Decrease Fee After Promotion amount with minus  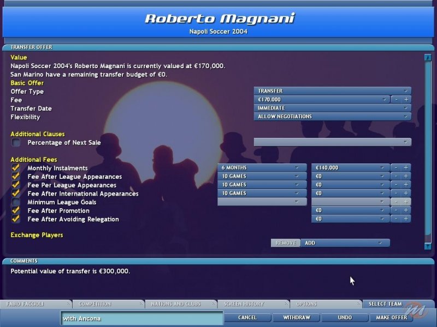[396, 210]
